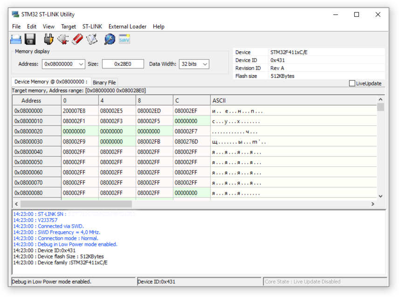The width and height of the screenshot is (399, 297).
Task: Select memory cell 080002EF
Action: (x=192, y=111)
